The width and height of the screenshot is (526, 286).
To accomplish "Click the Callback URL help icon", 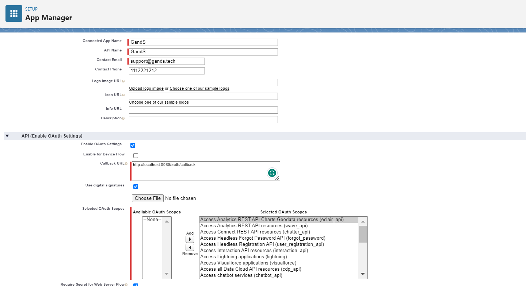I will [x=126, y=164].
